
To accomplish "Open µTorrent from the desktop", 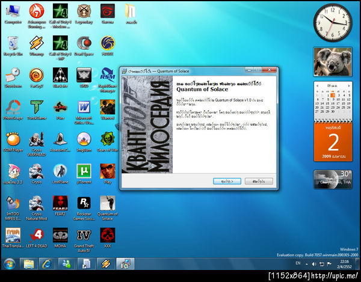I will [84, 174].
